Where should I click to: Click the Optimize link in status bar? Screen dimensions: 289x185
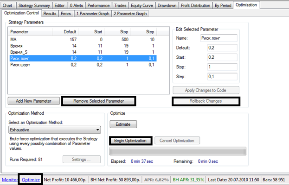pos(31,179)
